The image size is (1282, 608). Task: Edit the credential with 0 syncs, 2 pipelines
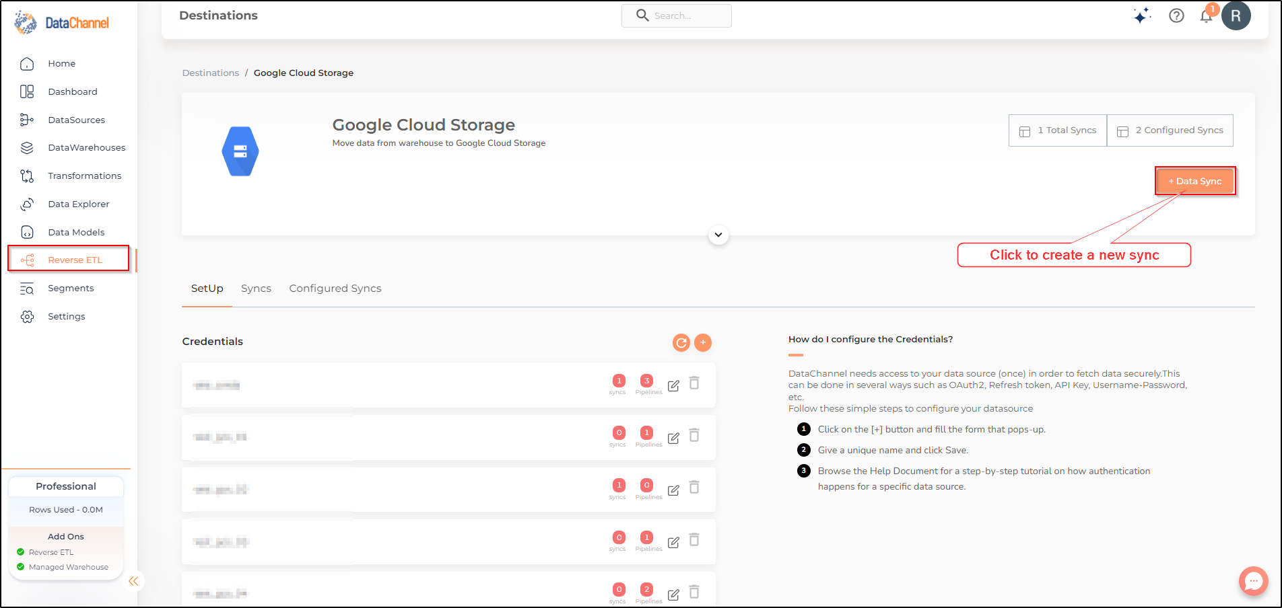[673, 595]
